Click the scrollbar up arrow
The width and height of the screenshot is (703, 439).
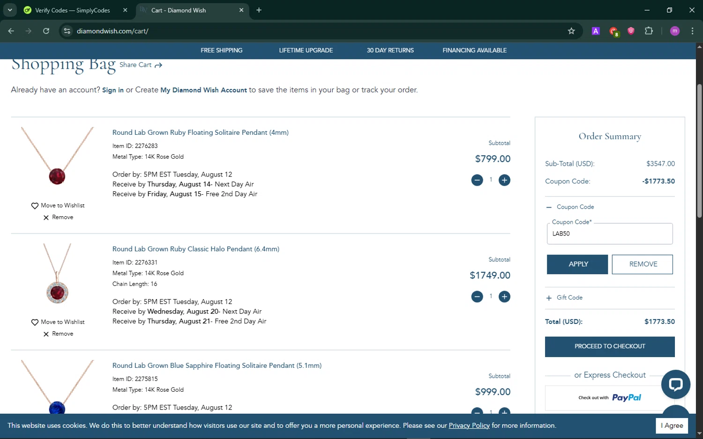click(x=699, y=46)
